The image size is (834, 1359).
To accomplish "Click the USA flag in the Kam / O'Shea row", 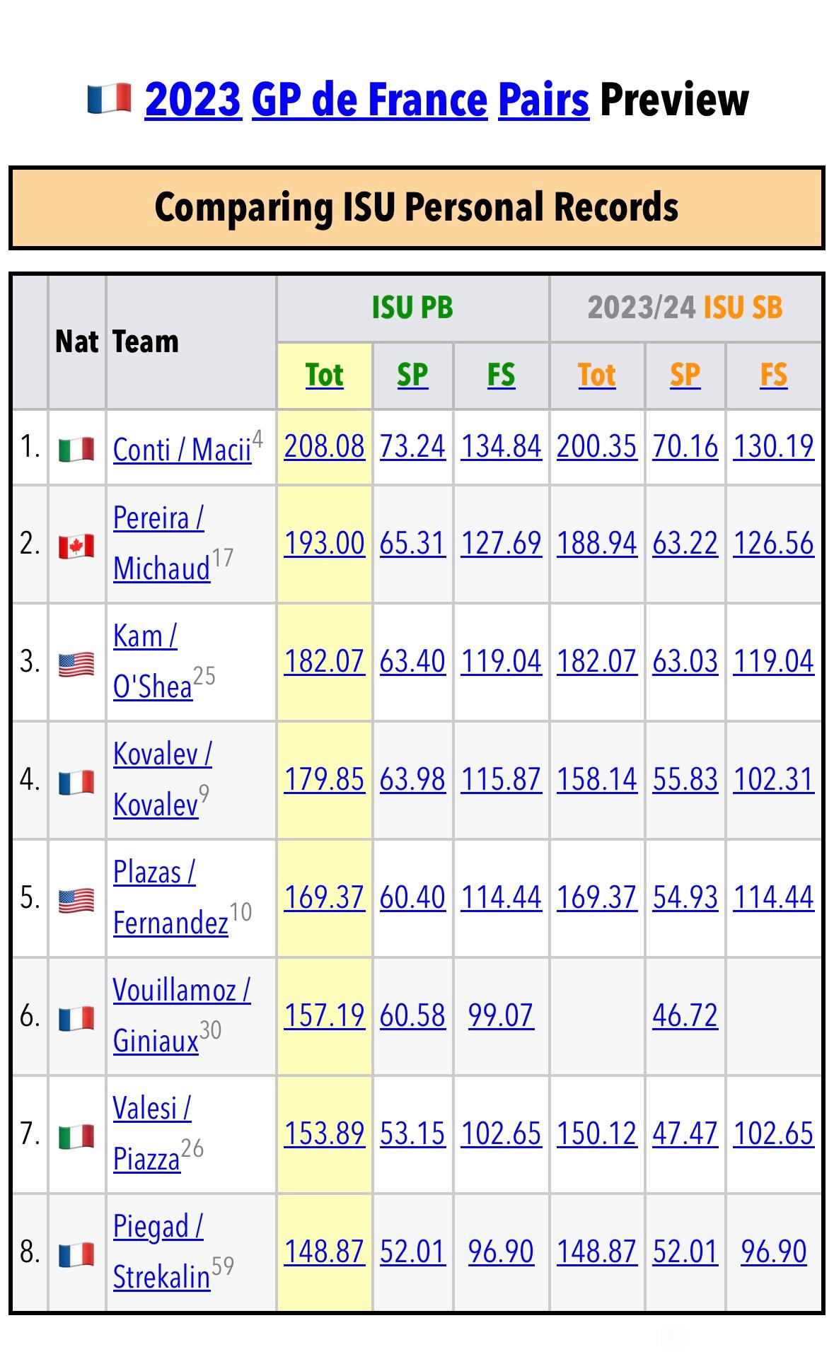I will 76,663.
